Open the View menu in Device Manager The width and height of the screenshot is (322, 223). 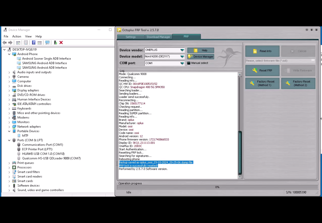tap(28, 36)
